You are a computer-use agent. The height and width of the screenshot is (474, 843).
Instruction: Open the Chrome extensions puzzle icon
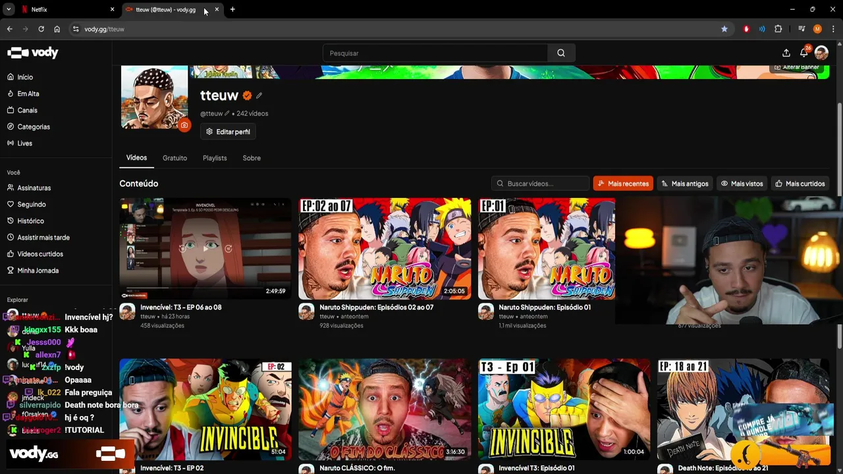point(778,29)
